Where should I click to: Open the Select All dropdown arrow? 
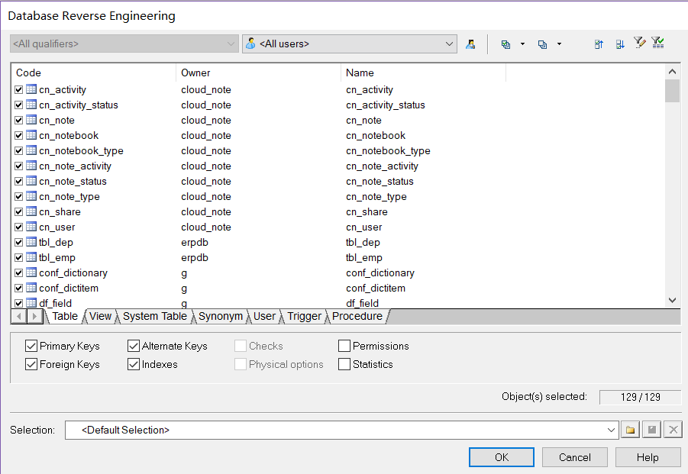[x=523, y=44]
